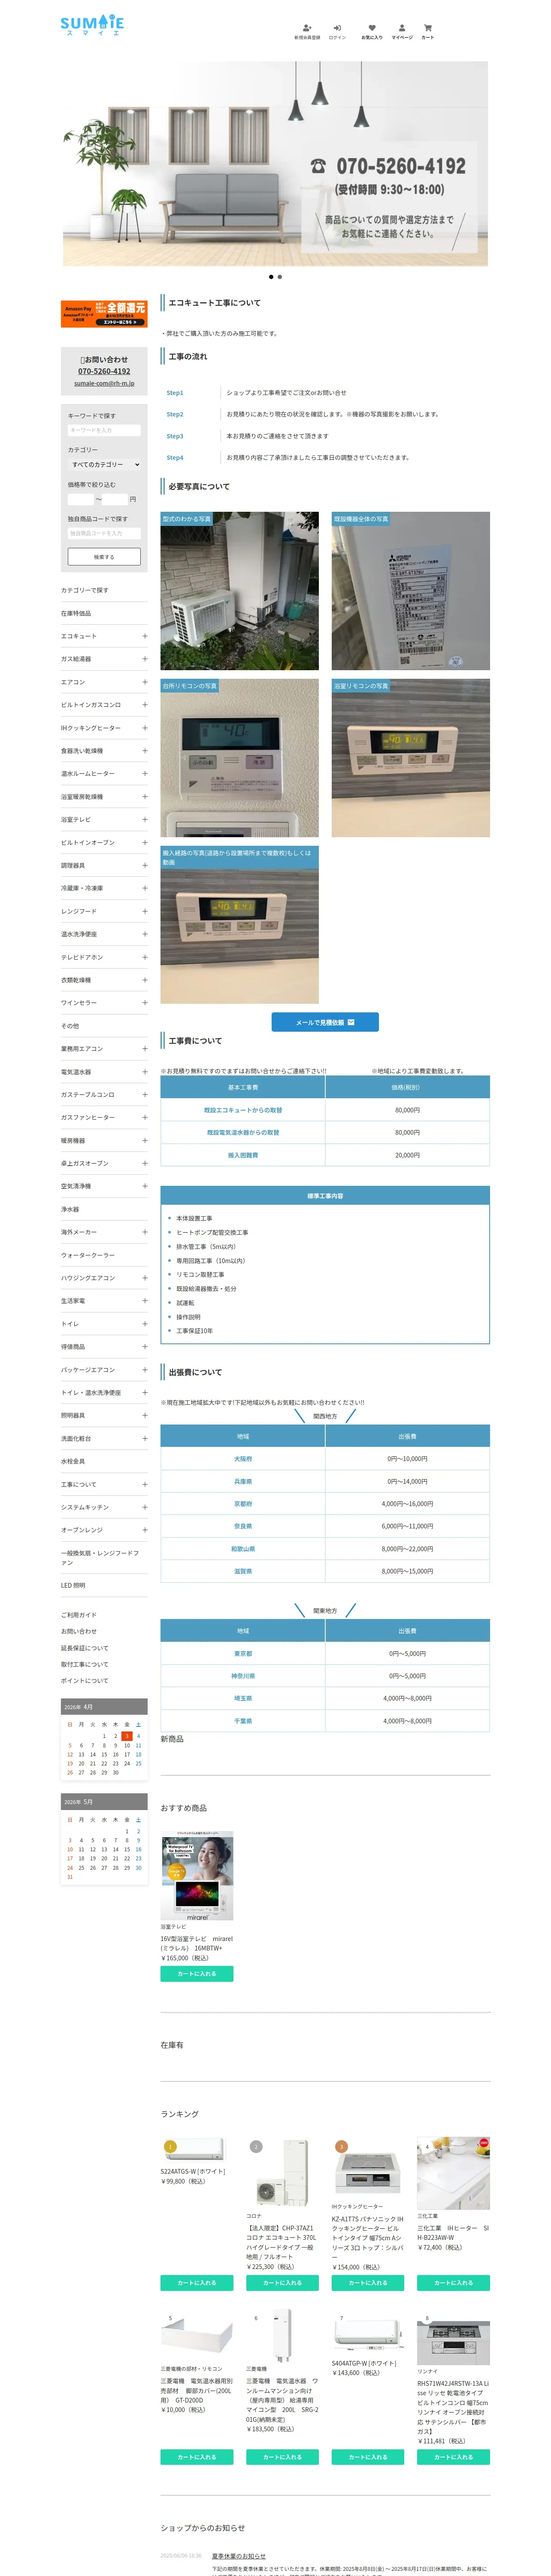Add 三化工業 H-B223AW-W to cart
Viewport: 551px width, 2576px height.
(x=454, y=2283)
